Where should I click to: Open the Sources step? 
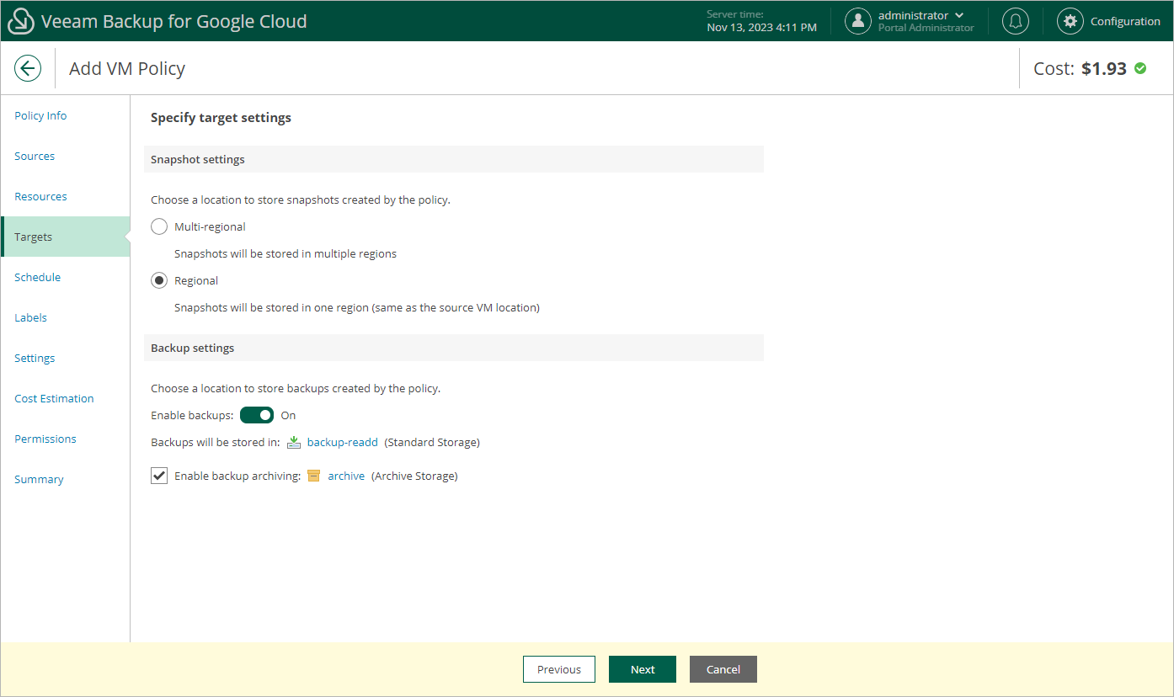[x=35, y=156]
